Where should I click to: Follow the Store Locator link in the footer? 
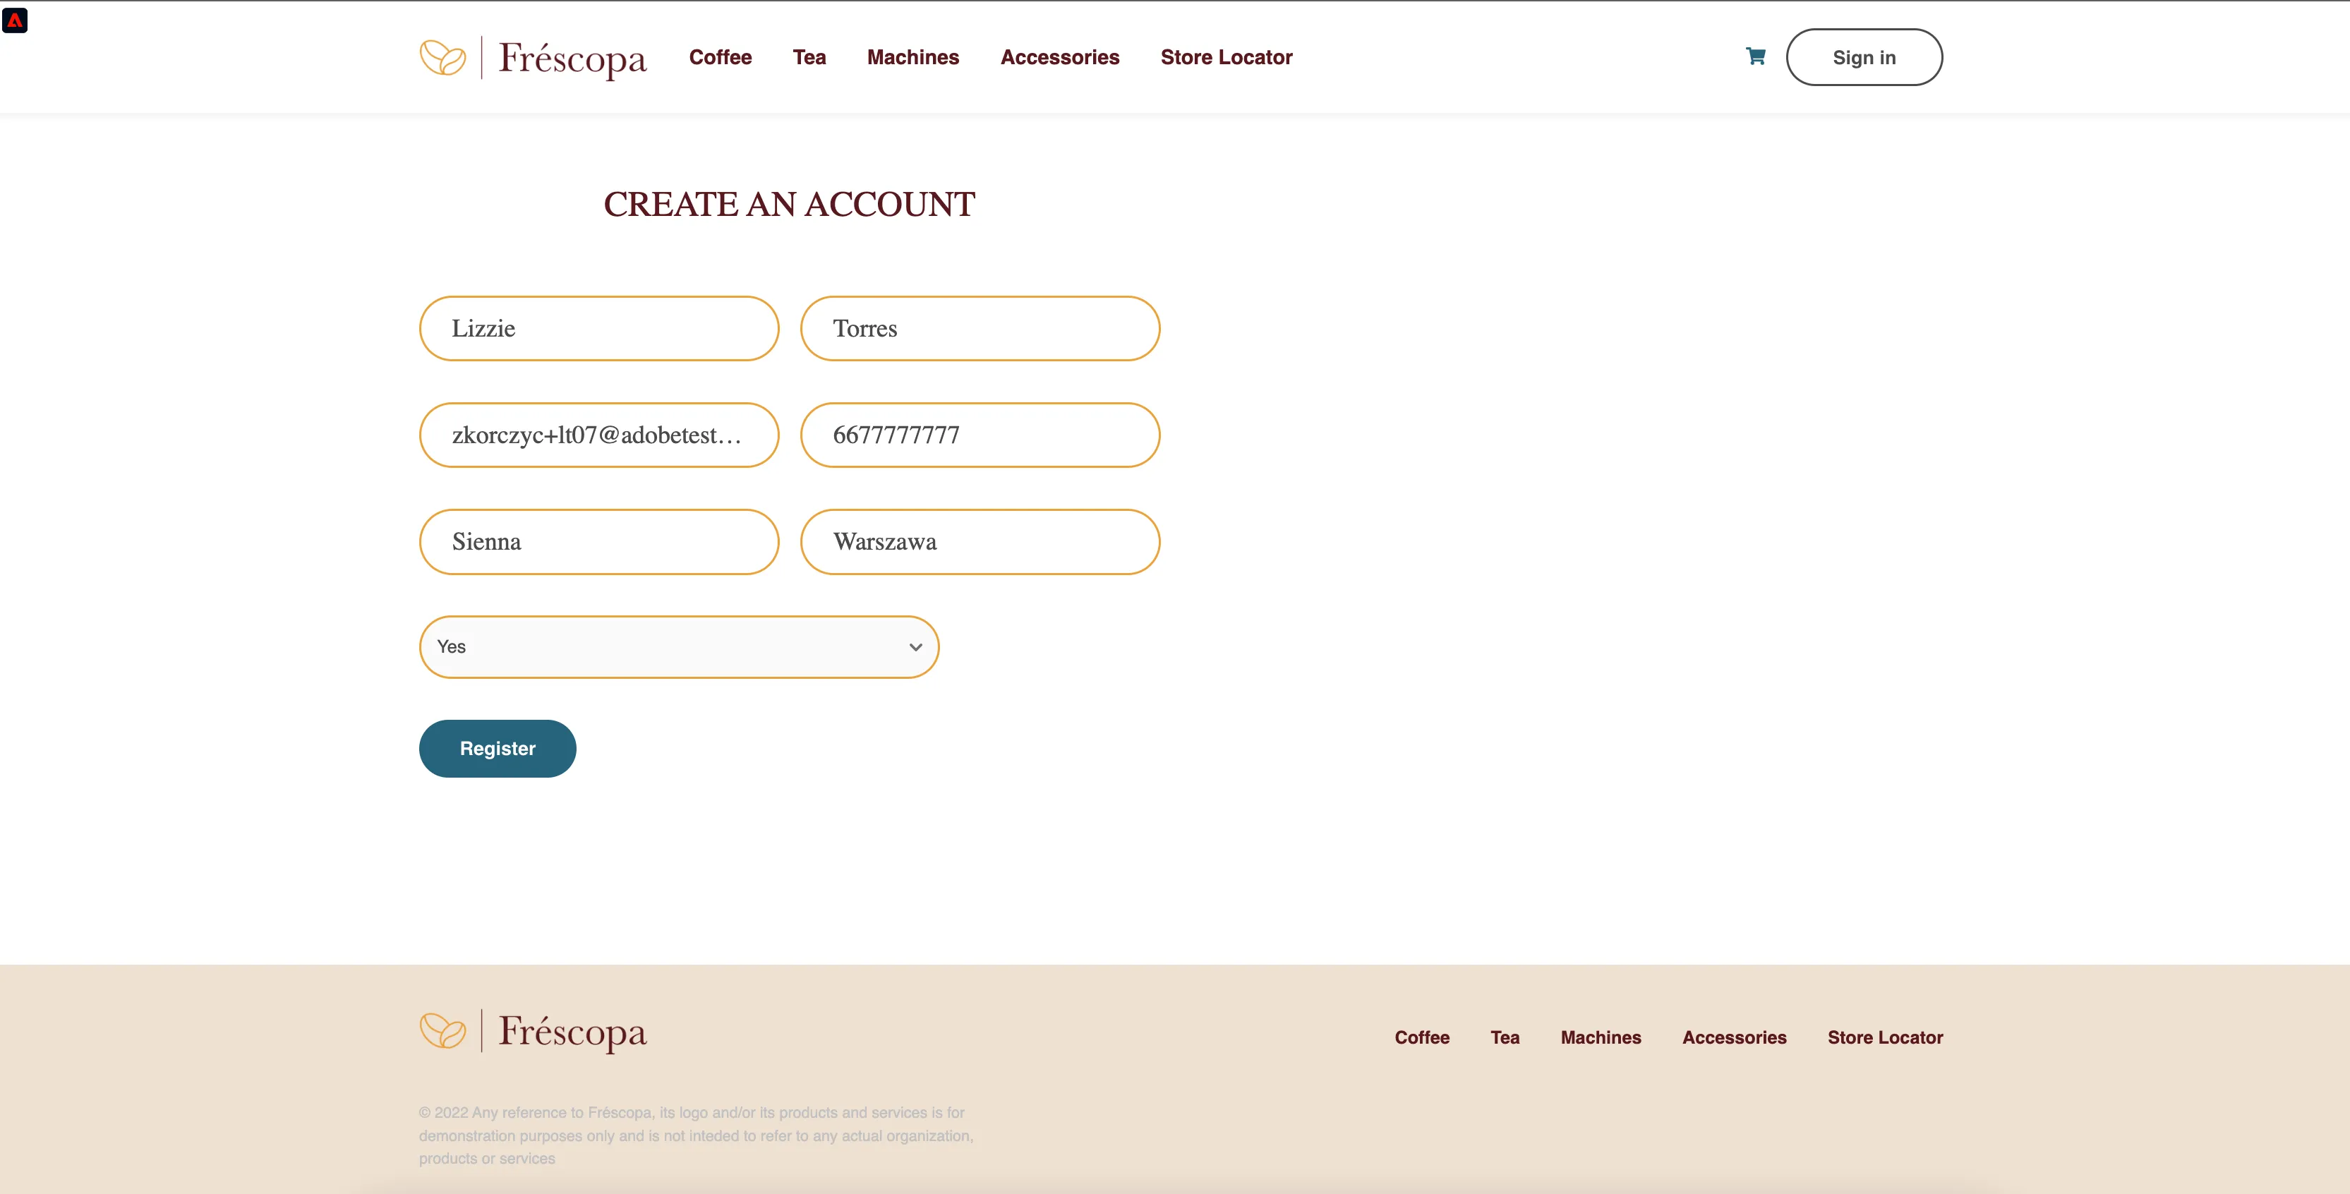pos(1885,1037)
